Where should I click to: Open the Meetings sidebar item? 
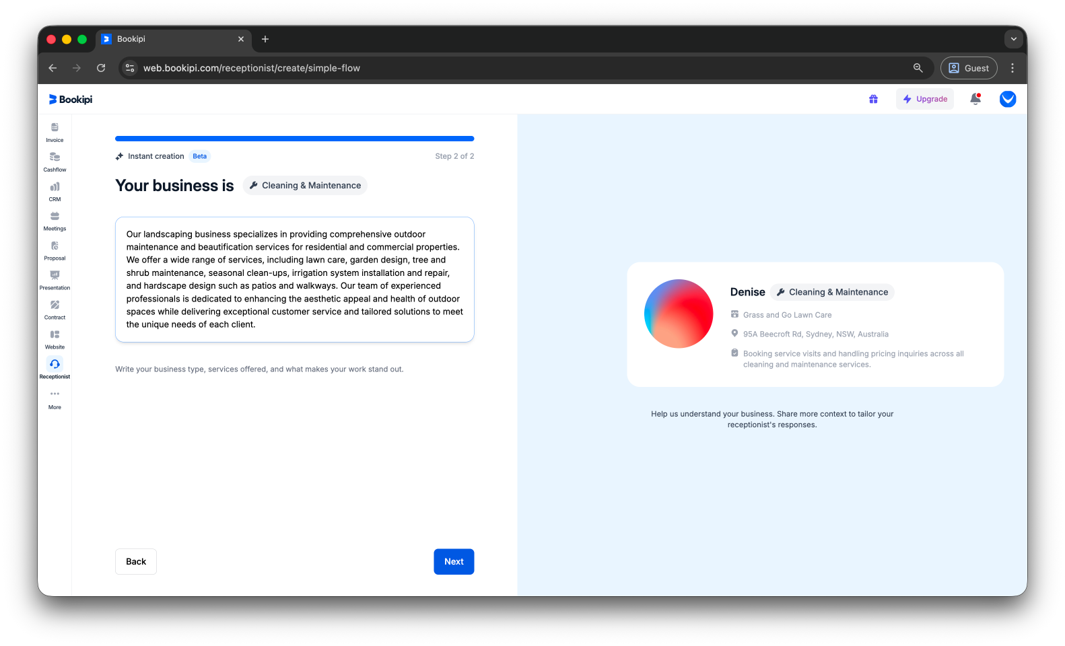[55, 221]
